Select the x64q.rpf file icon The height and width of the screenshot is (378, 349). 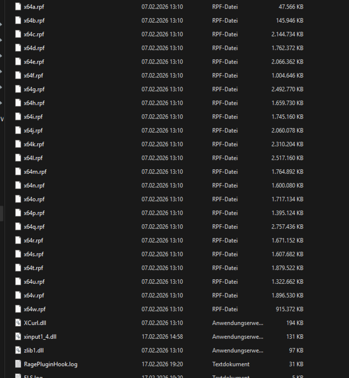18,226
